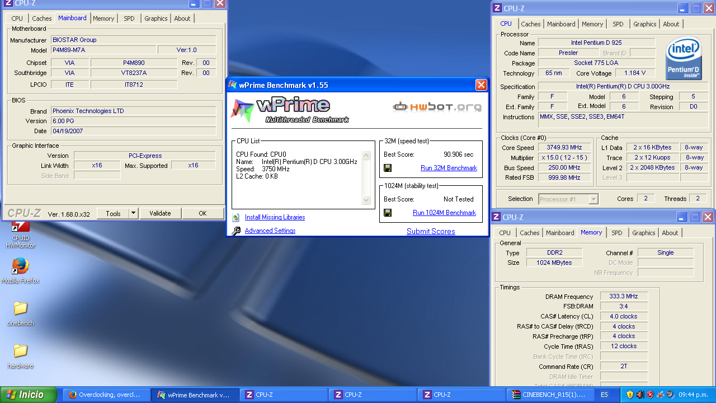This screenshot has width=716, height=403.
Task: Click the save icon beside Run 1024M Benchmark
Action: point(388,213)
